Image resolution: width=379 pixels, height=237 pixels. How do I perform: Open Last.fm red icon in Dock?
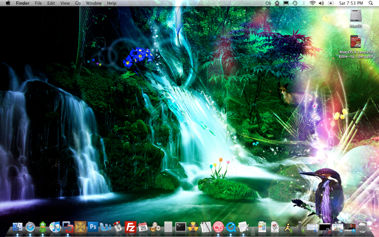coord(218,227)
